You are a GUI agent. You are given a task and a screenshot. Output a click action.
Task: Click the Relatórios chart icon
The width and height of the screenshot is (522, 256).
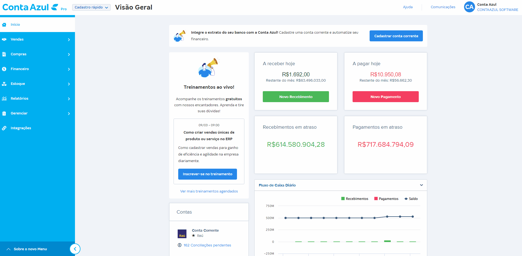(x=4, y=99)
